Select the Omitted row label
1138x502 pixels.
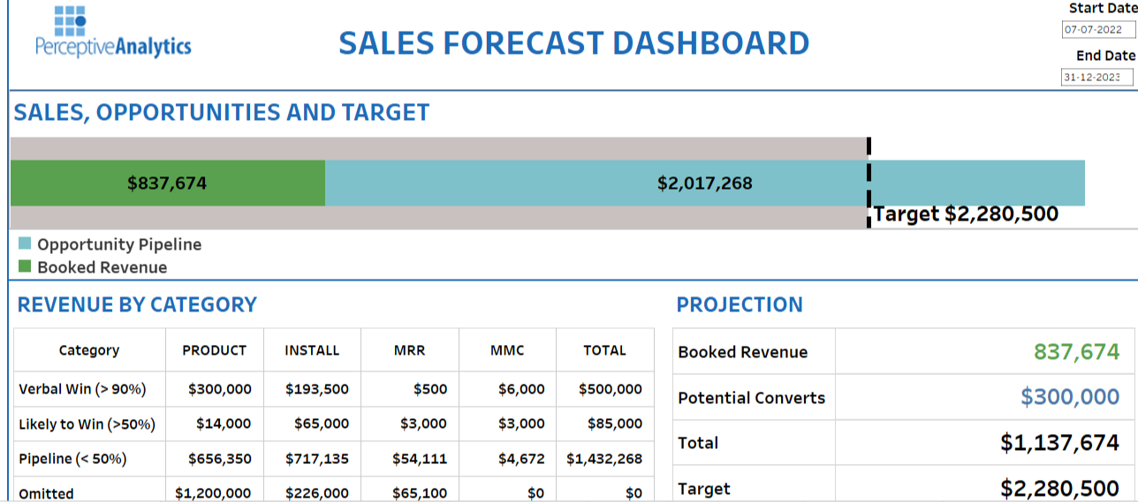point(46,493)
